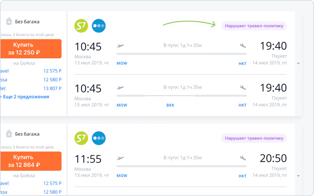Click the takeoff plane icon beside 11:55
Screen dimensions: 314x196
pyautogui.click(x=120, y=158)
